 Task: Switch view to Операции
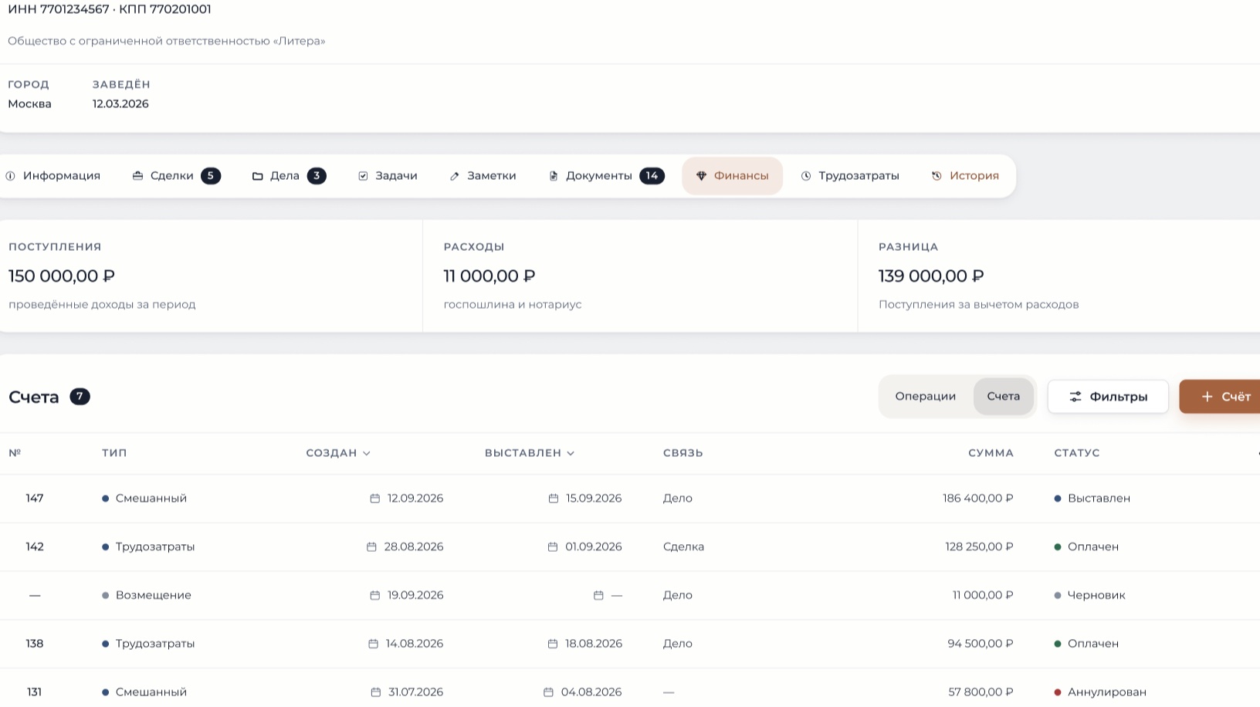(926, 397)
